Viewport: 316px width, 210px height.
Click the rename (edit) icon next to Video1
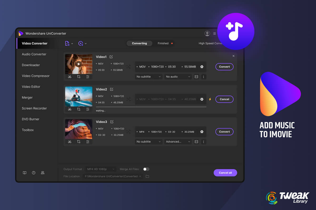(x=111, y=56)
